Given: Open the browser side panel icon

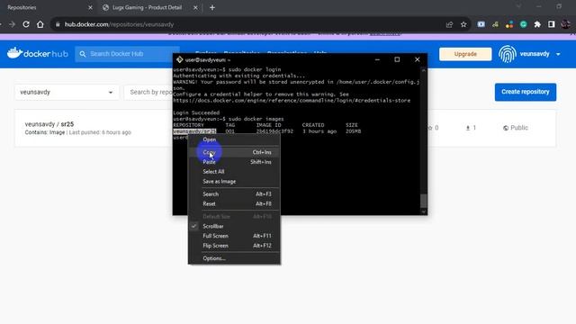Looking at the screenshot, I should pyautogui.click(x=552, y=24).
